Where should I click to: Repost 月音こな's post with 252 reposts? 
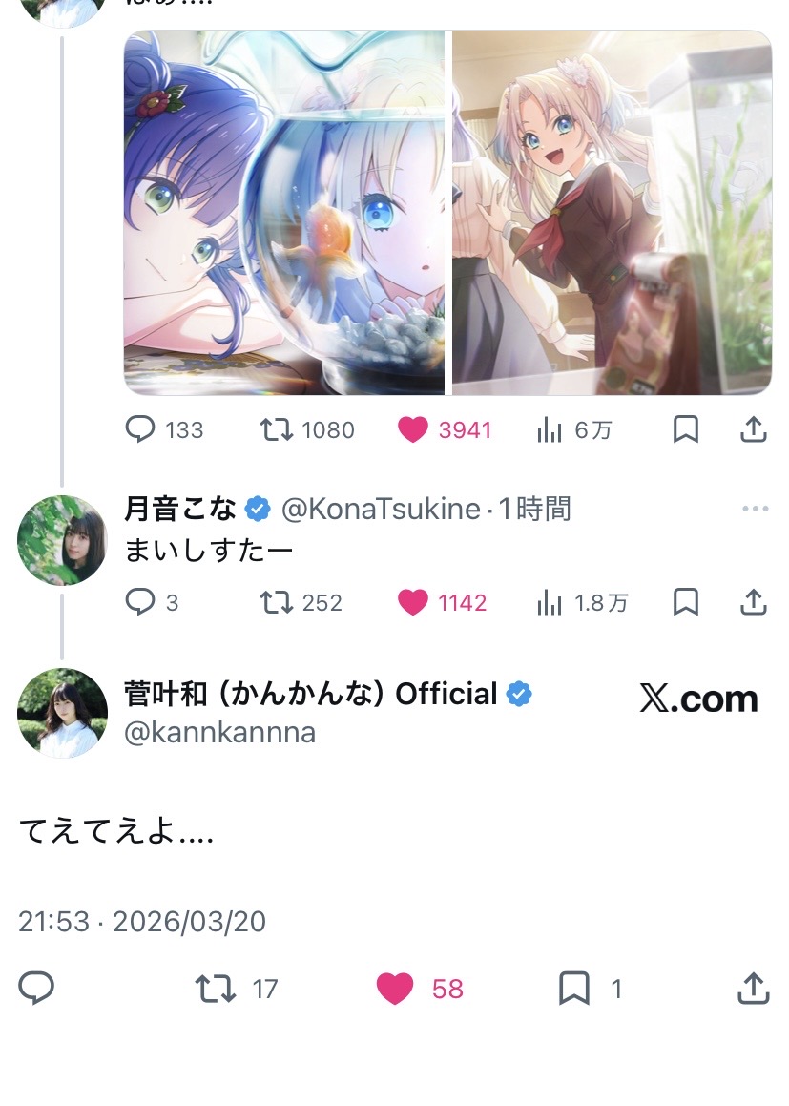[276, 602]
